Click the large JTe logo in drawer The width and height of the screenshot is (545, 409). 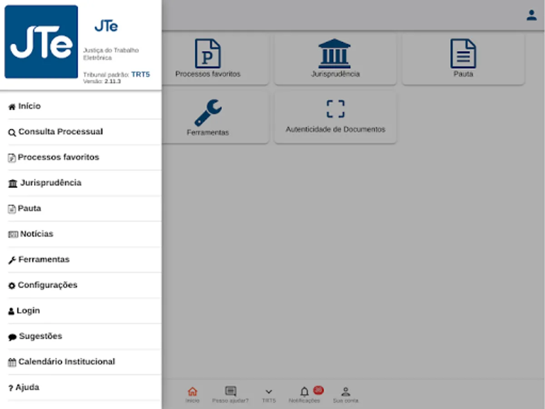click(x=41, y=42)
